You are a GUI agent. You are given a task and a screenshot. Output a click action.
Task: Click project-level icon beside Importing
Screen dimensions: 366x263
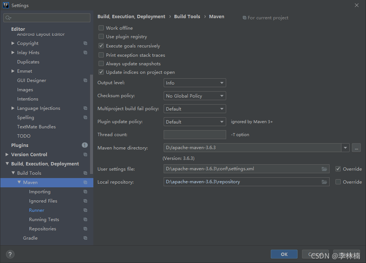(86, 192)
